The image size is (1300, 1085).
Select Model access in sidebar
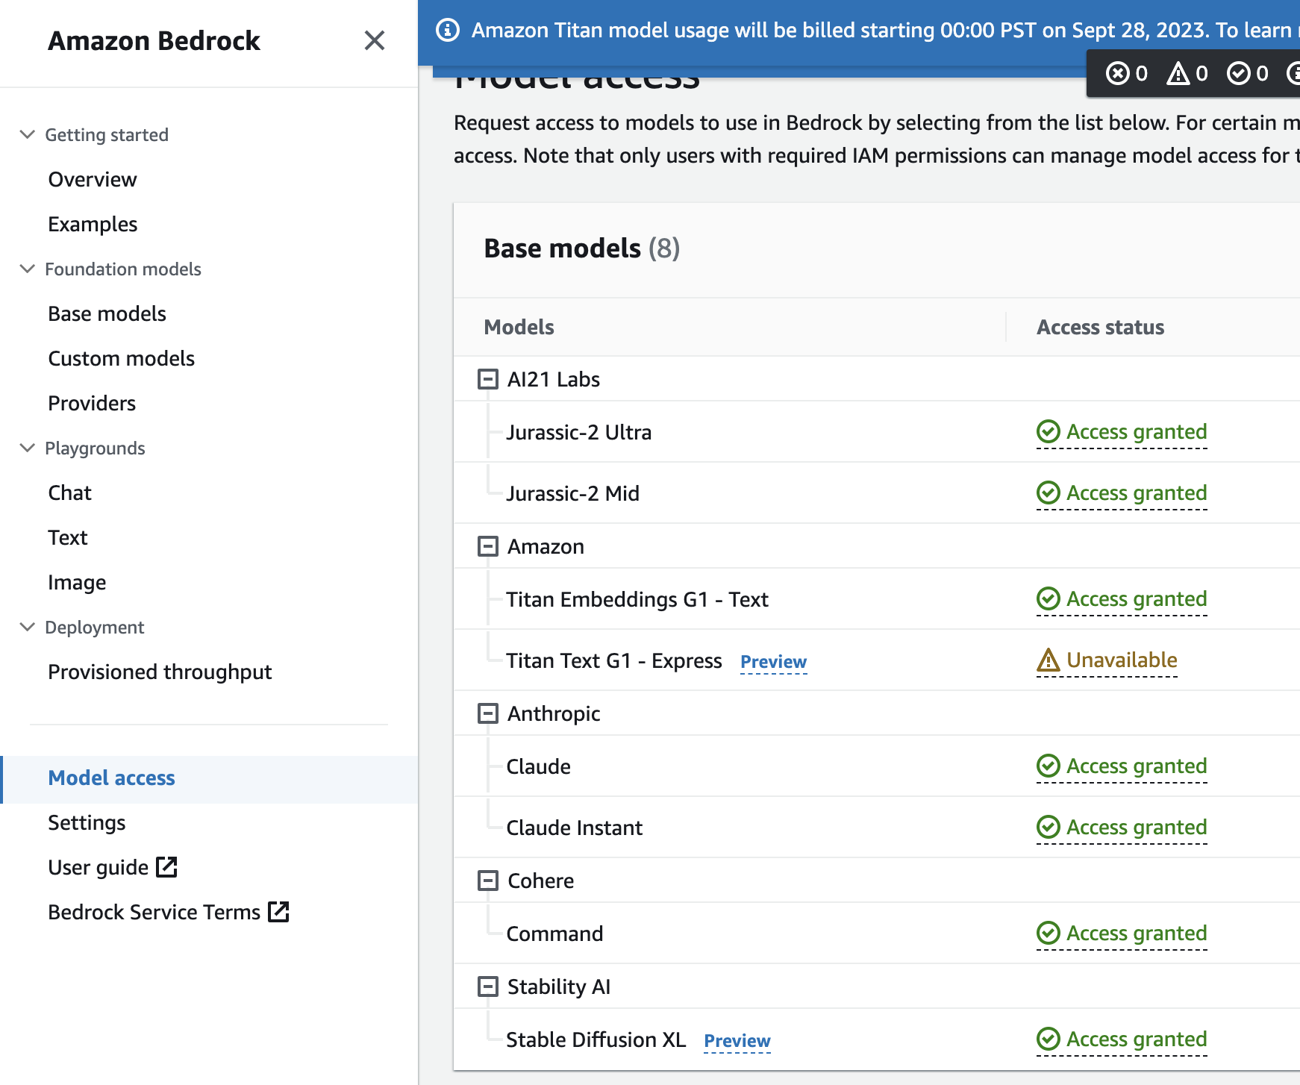[111, 778]
